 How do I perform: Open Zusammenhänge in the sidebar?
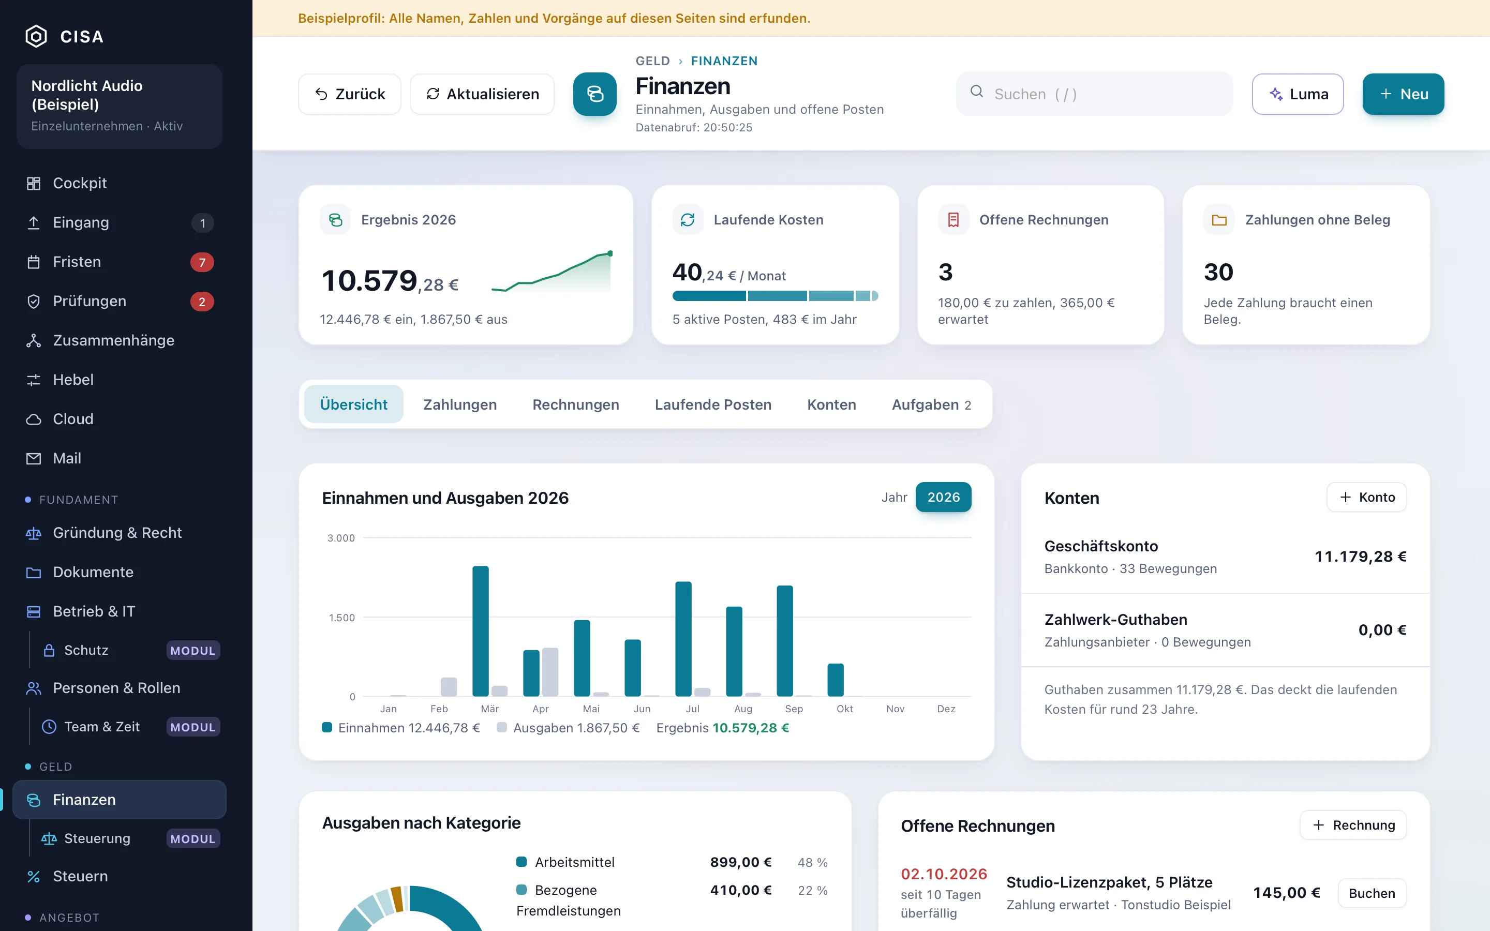point(120,340)
